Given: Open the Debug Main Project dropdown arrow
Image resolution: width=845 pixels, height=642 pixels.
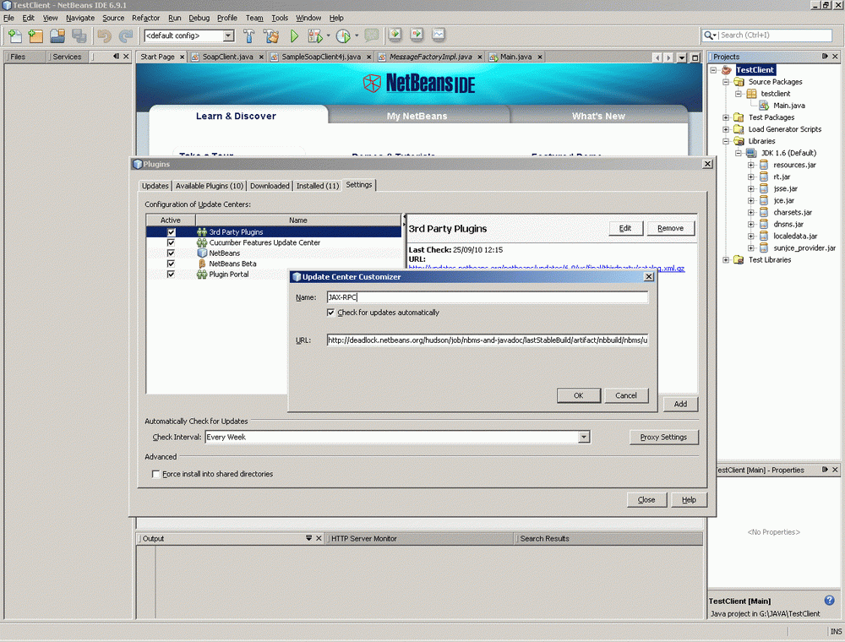Looking at the screenshot, I should 328,36.
